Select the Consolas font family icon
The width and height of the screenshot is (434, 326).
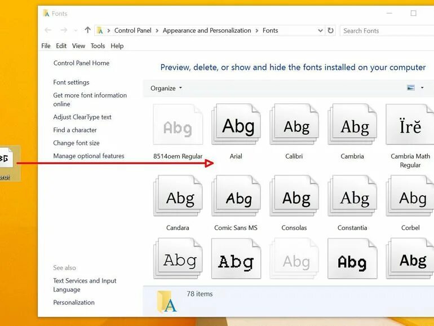tap(294, 196)
